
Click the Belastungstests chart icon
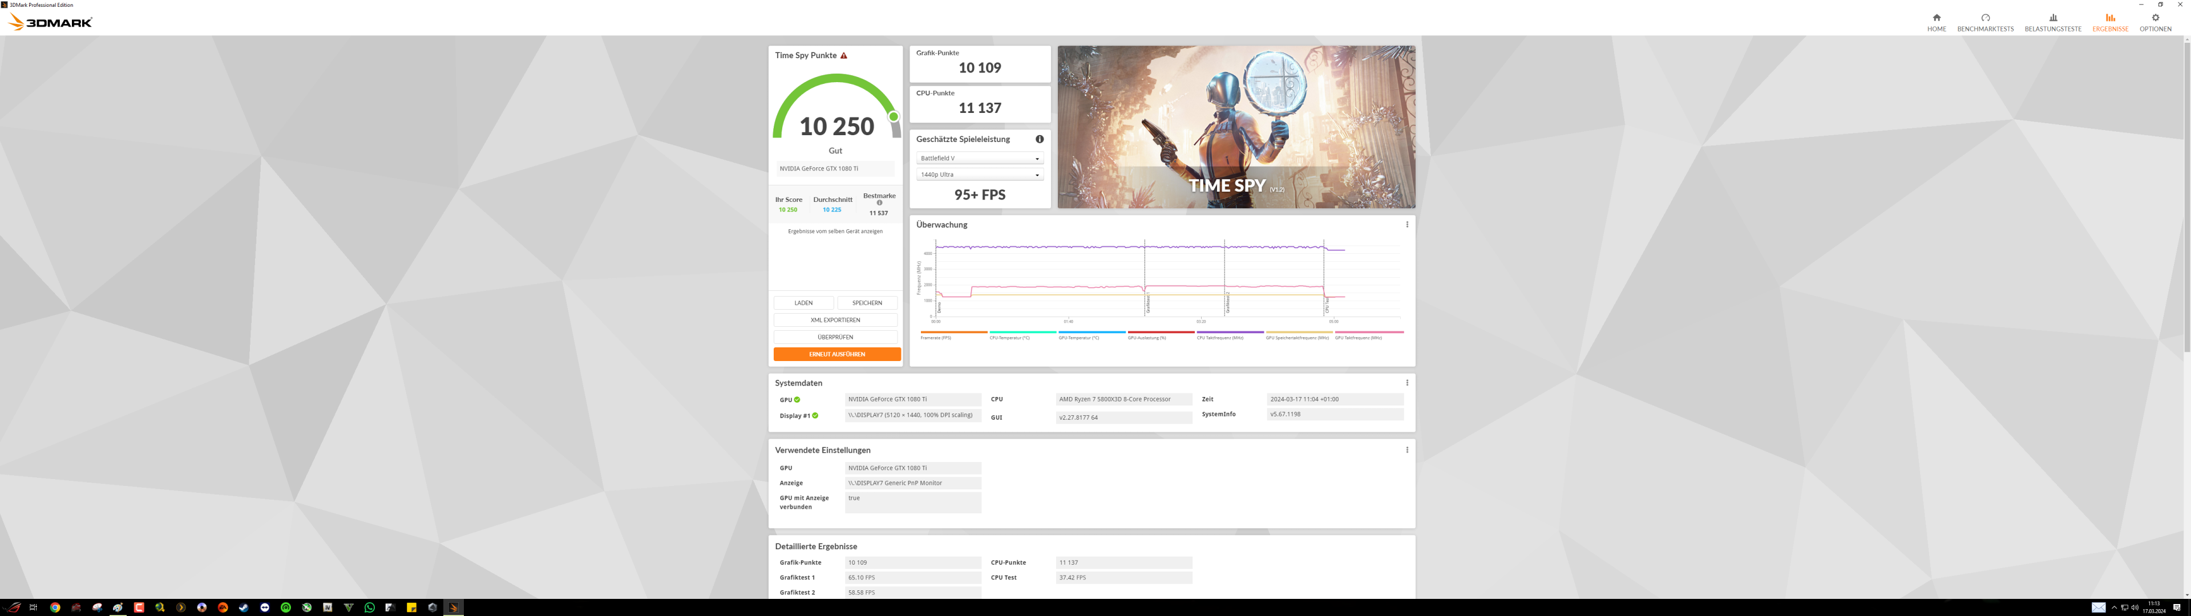click(2052, 18)
